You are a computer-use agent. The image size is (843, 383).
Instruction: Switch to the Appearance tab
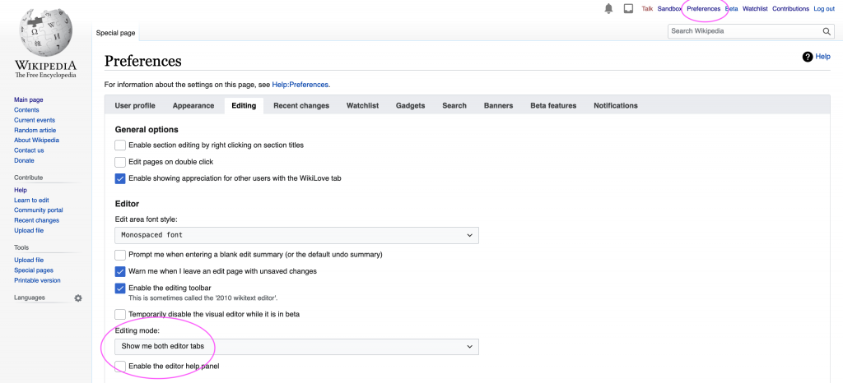(x=193, y=106)
